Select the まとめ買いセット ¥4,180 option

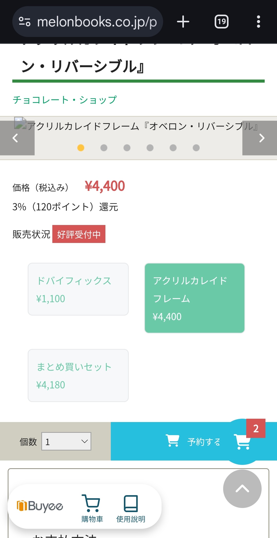[78, 375]
